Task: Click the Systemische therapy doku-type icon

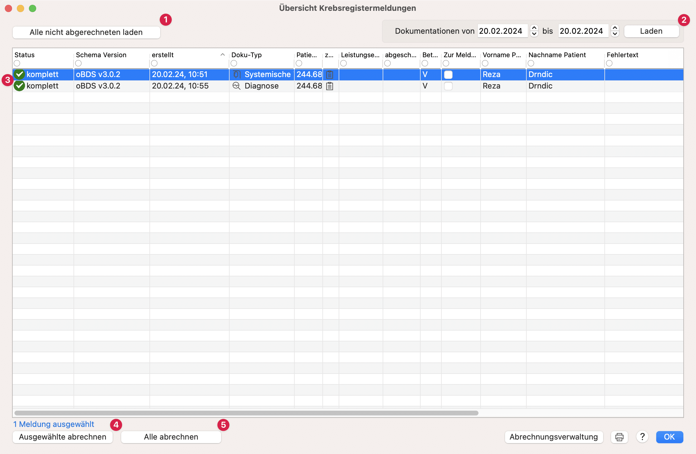Action: (237, 74)
